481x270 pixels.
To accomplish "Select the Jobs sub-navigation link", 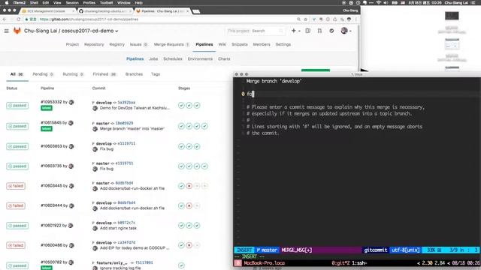I will tap(153, 58).
